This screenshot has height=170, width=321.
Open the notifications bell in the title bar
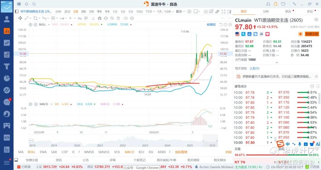point(27,4)
